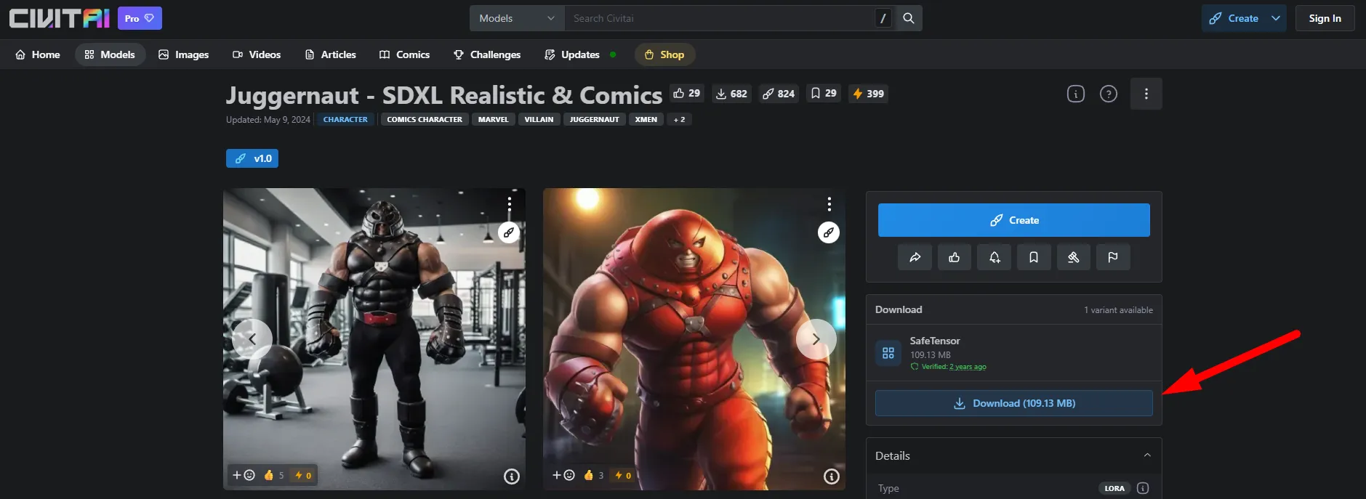Show info for the gym image
Screen dimensions: 1366x499
tap(512, 476)
